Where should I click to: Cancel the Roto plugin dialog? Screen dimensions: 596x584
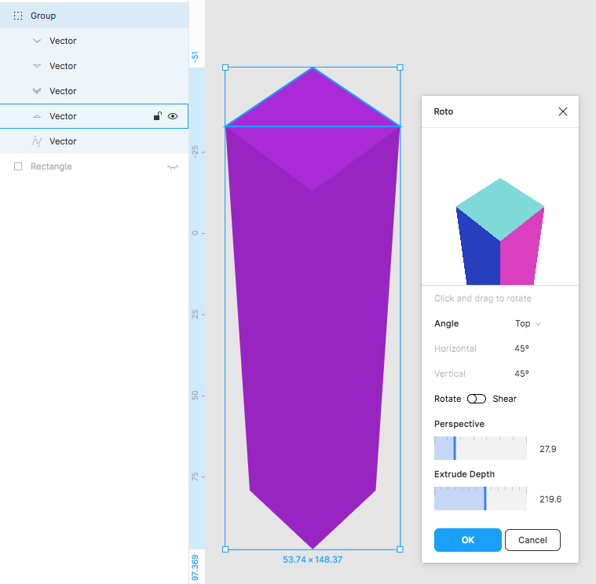[x=532, y=540]
